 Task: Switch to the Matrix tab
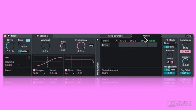[146, 36]
